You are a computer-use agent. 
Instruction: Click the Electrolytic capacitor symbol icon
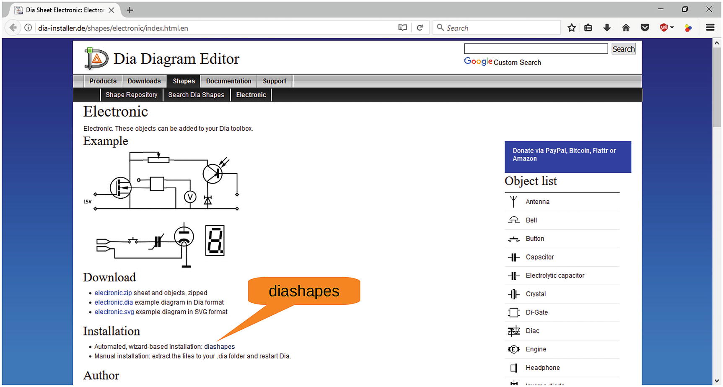[513, 275]
